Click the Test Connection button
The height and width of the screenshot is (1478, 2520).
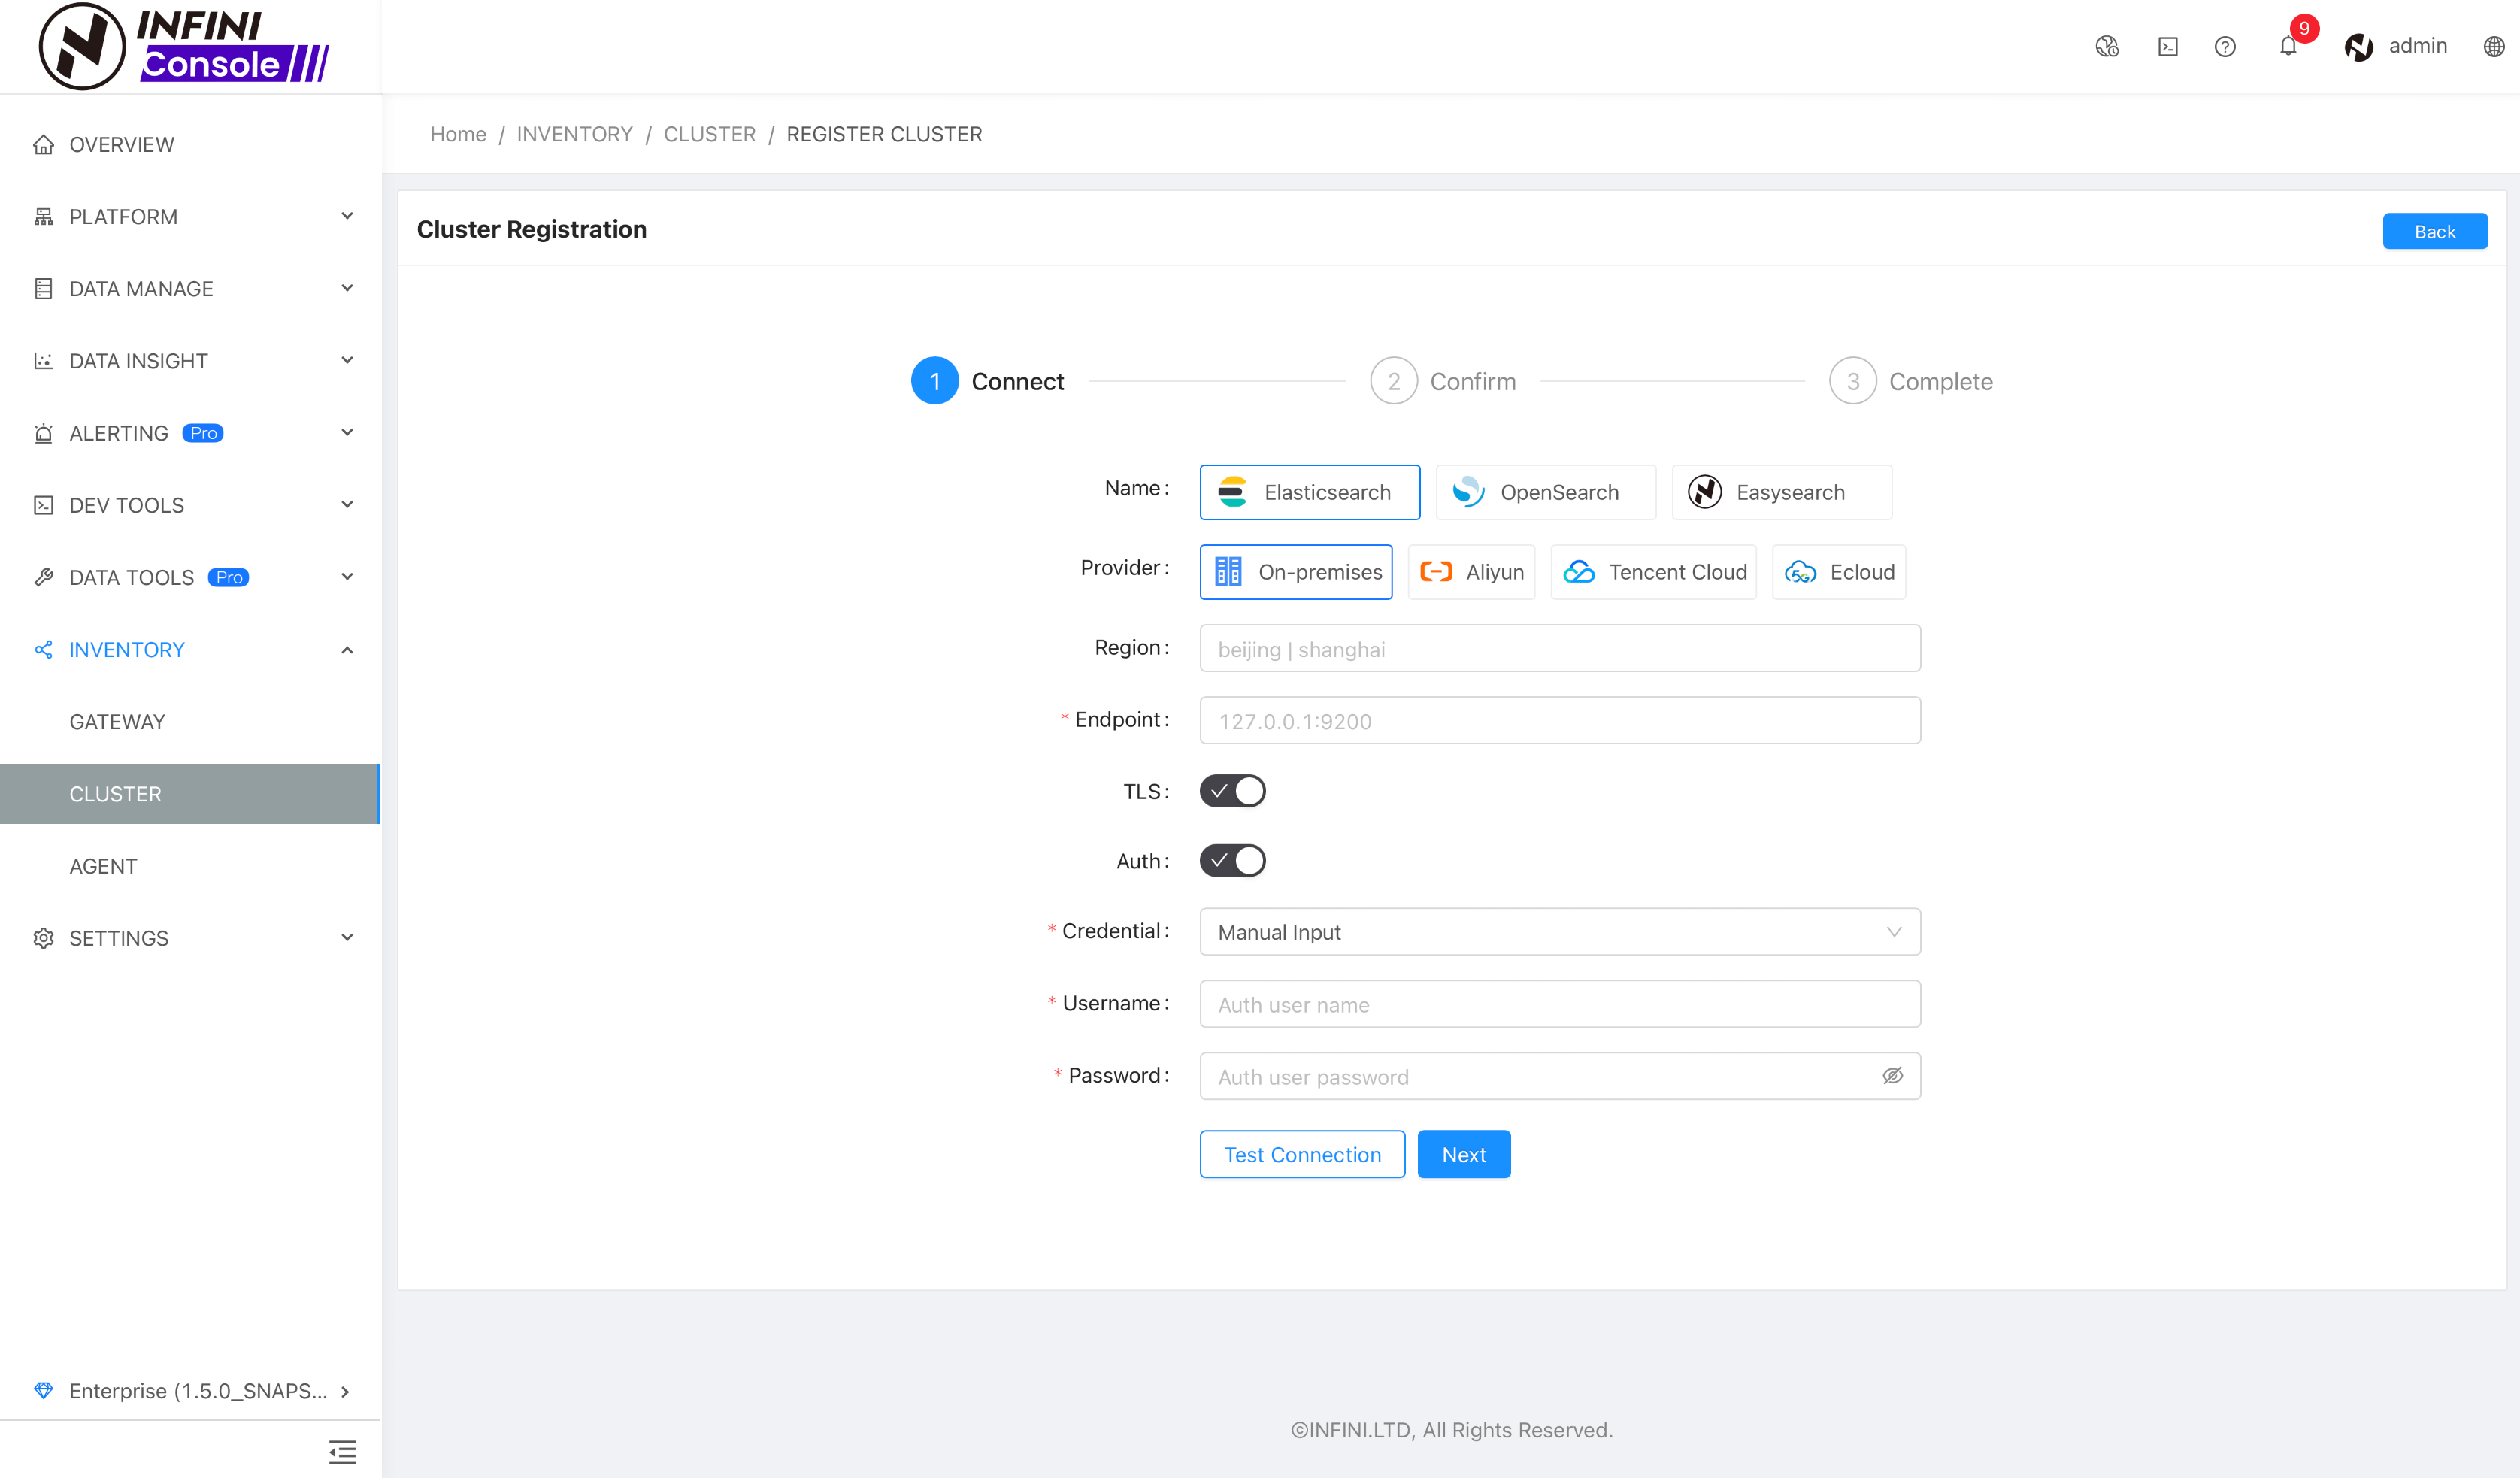[1301, 1154]
